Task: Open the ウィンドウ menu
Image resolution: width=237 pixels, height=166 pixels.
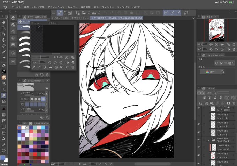Action: (x=123, y=7)
